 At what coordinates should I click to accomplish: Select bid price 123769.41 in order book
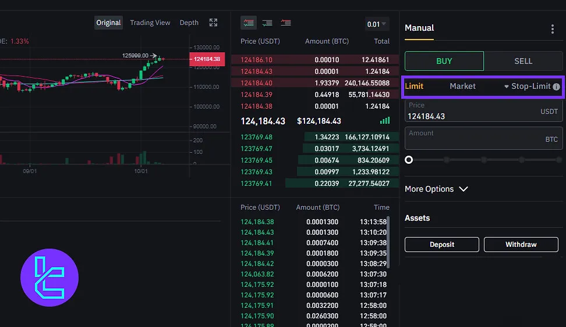pyautogui.click(x=256, y=184)
